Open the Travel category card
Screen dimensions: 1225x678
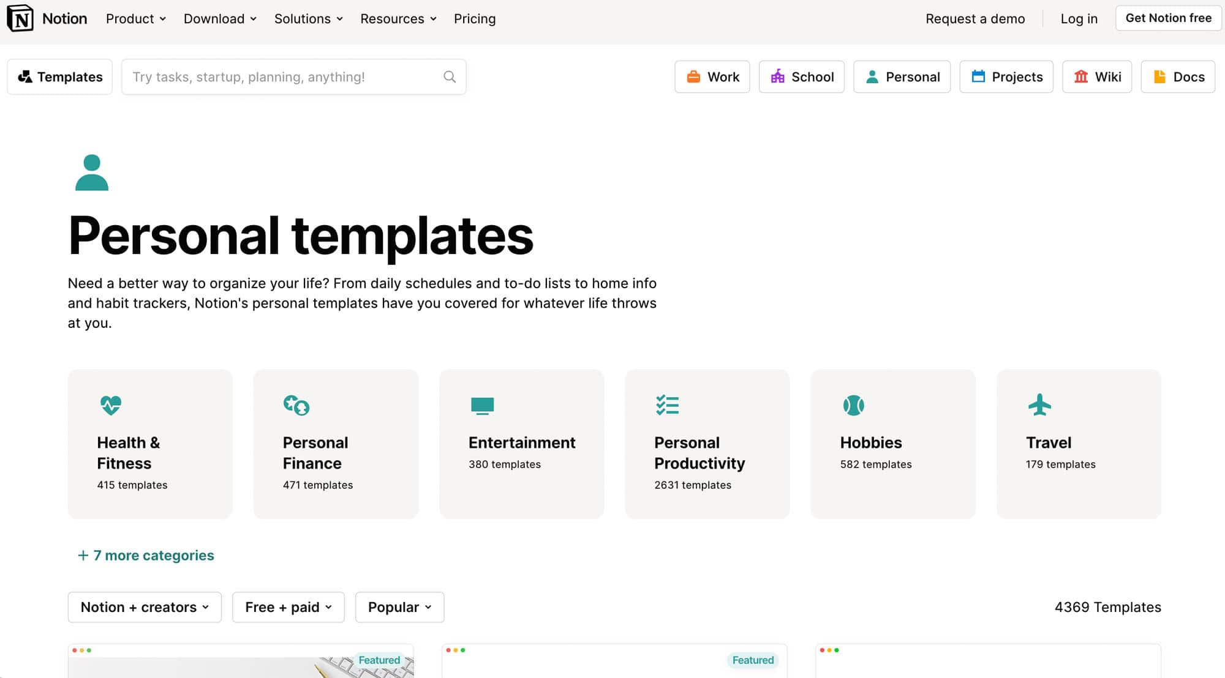1079,444
